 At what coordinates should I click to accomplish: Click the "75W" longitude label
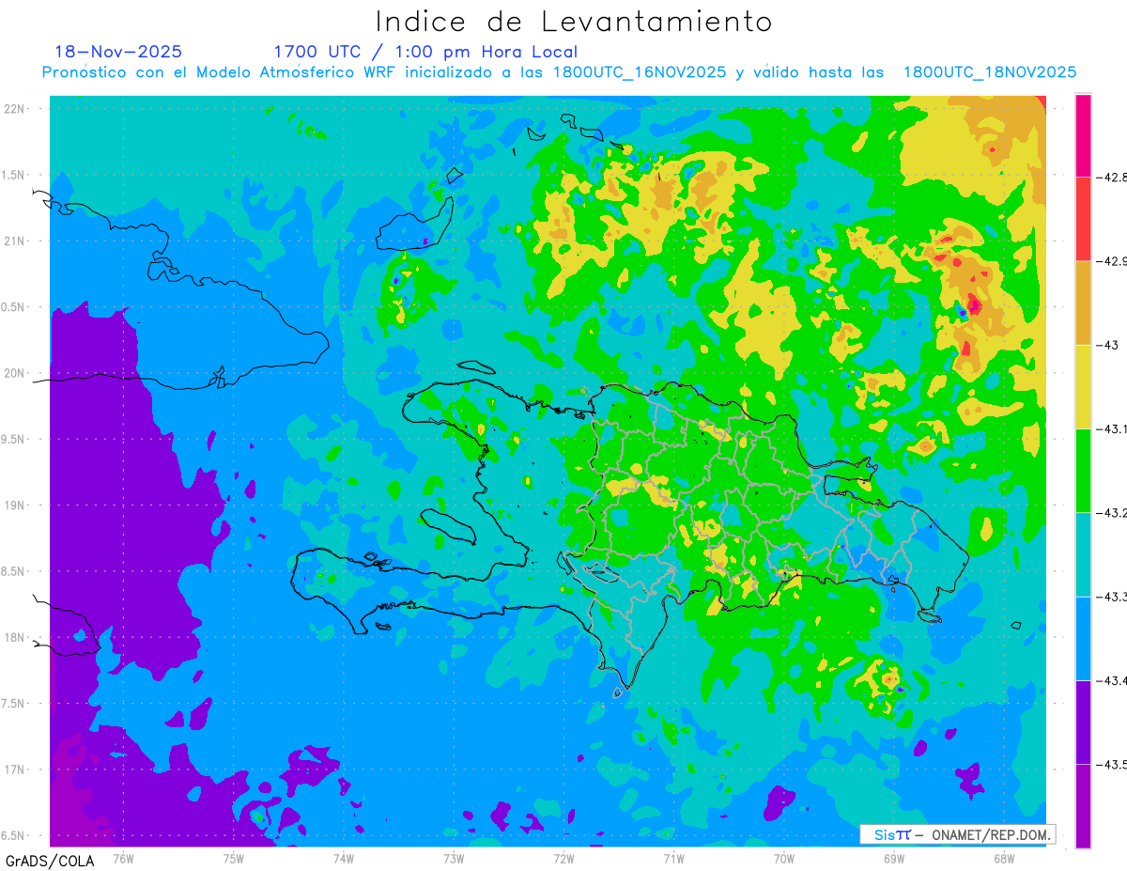(233, 858)
